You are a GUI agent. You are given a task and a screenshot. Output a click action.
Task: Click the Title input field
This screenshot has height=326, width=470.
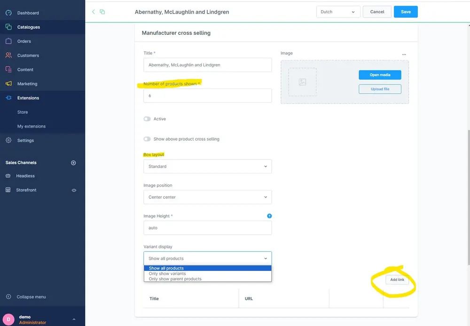(207, 65)
